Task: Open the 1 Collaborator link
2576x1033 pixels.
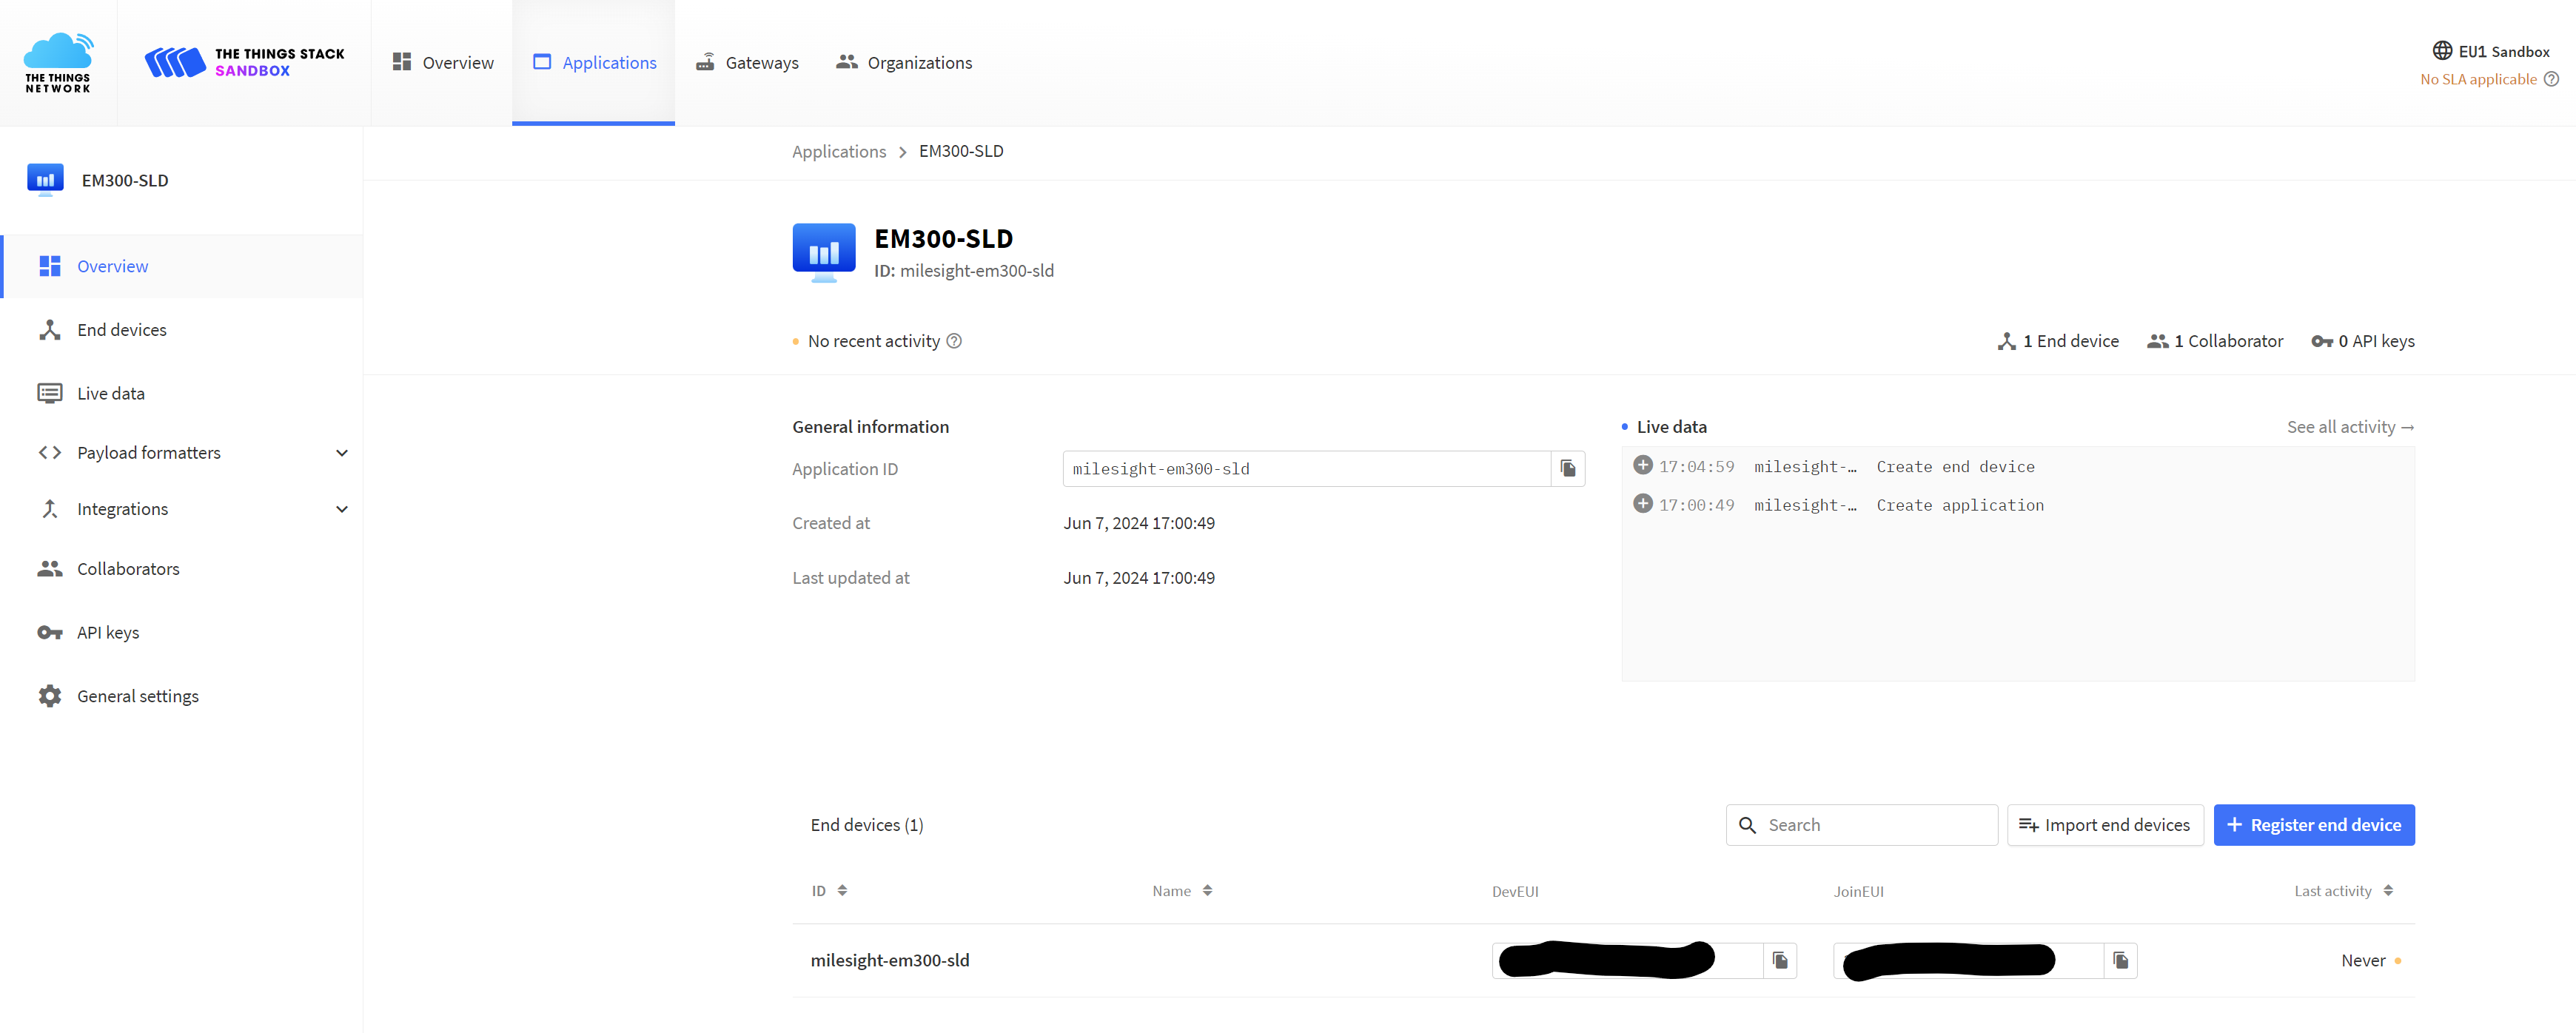Action: click(2215, 341)
